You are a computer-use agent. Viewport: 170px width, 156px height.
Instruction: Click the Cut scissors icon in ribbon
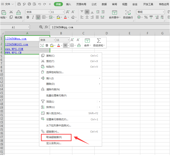coord(11,12)
